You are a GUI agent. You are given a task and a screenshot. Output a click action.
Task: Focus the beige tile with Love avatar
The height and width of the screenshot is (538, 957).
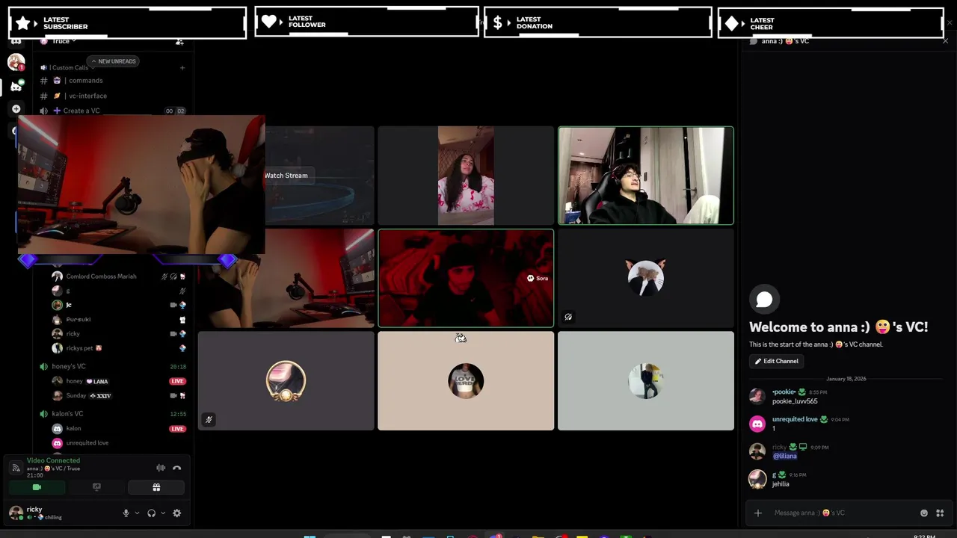tap(466, 381)
